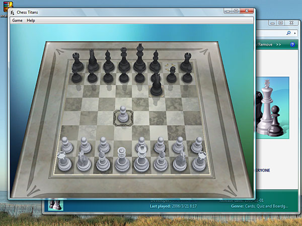Select the black knight on b8

point(93,60)
